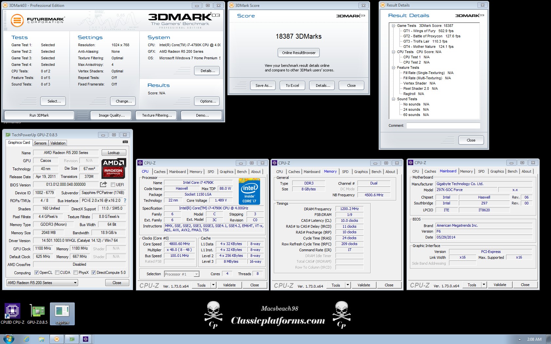Select the capture desktop icon
Screen dimensions: 551x344
62,314
